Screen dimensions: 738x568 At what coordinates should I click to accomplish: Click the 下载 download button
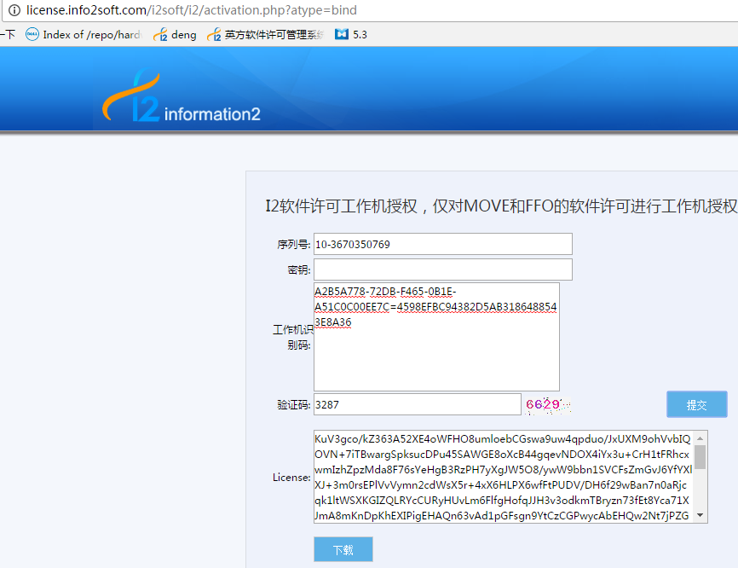pos(343,549)
